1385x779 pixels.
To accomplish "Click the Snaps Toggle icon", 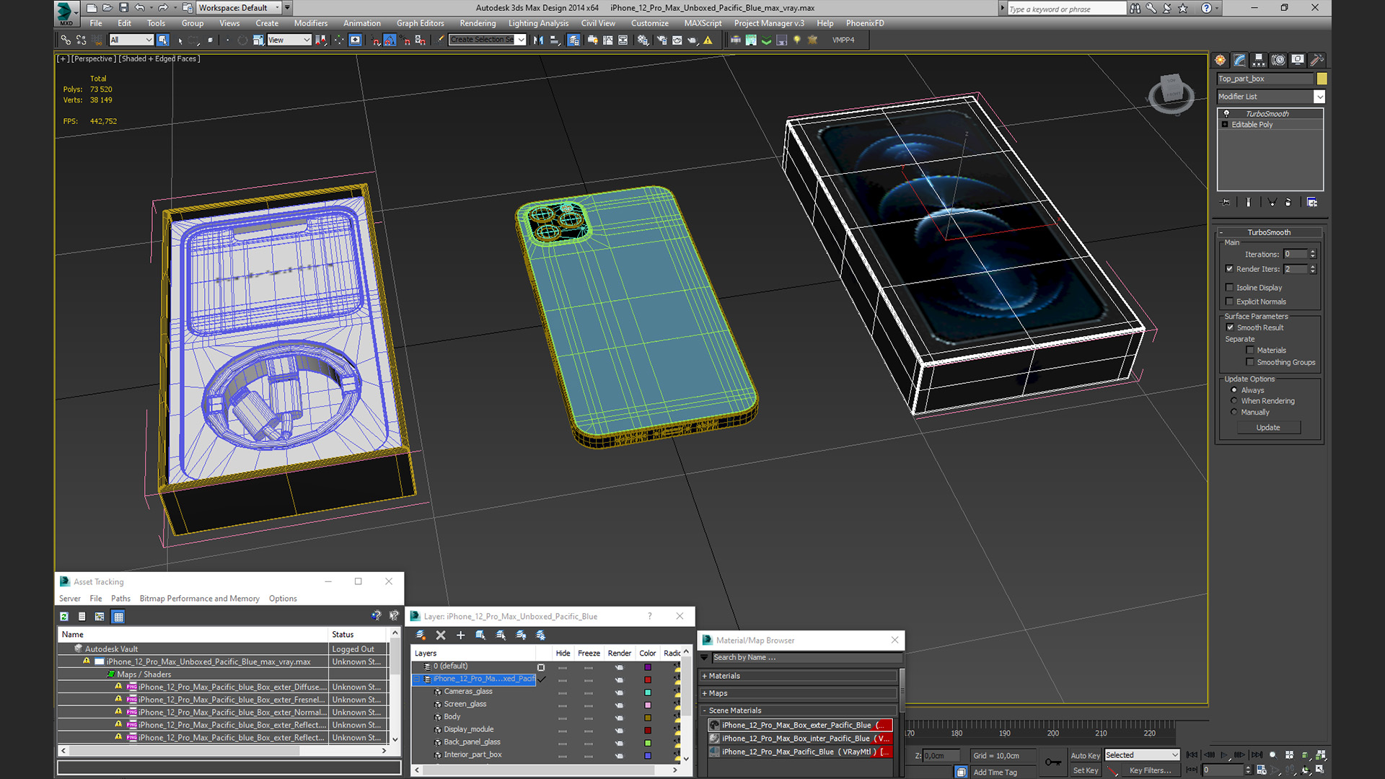I will coord(376,40).
